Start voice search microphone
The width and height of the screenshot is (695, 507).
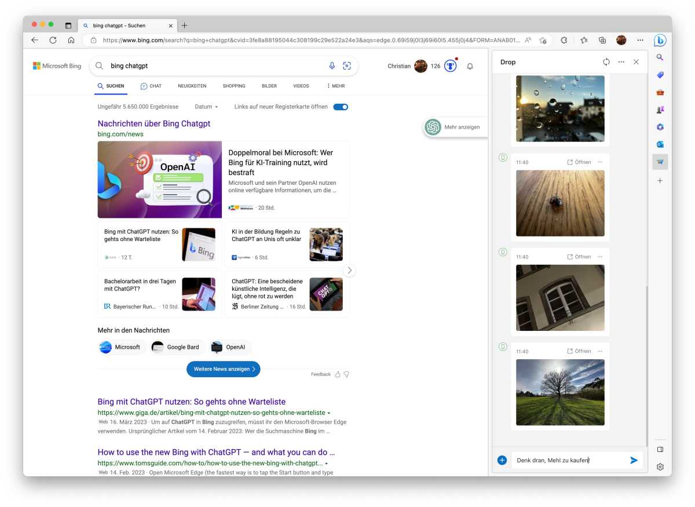pyautogui.click(x=332, y=66)
